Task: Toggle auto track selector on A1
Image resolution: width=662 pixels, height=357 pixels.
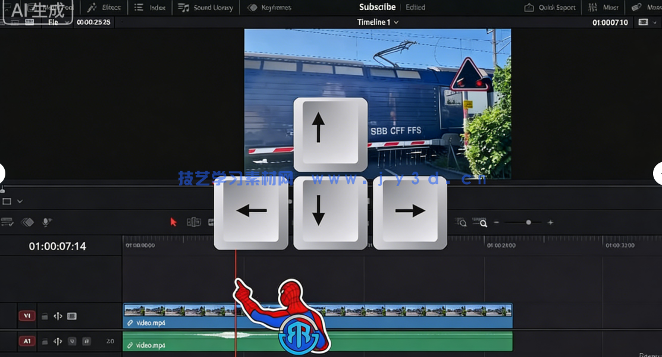Action: [58, 341]
